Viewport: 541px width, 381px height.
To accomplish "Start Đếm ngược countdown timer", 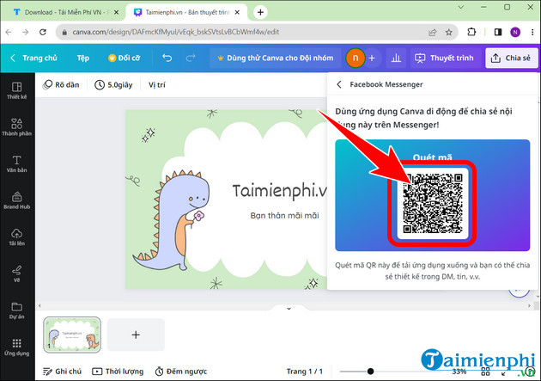I will click(x=181, y=372).
